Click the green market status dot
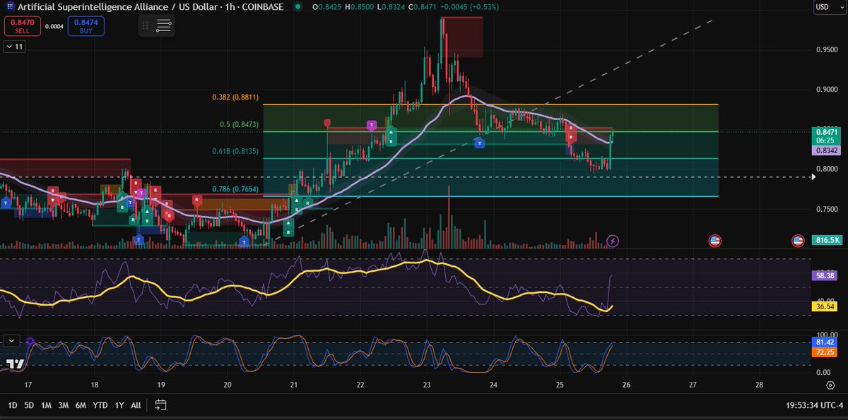 pyautogui.click(x=298, y=7)
